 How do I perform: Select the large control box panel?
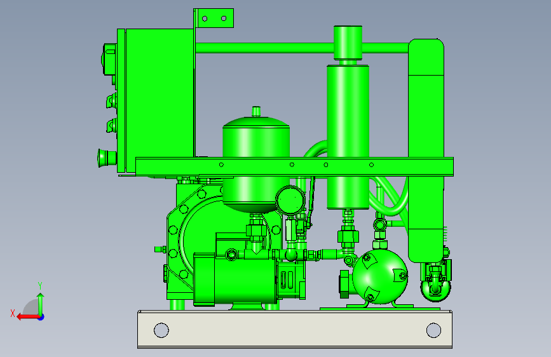click(159, 100)
